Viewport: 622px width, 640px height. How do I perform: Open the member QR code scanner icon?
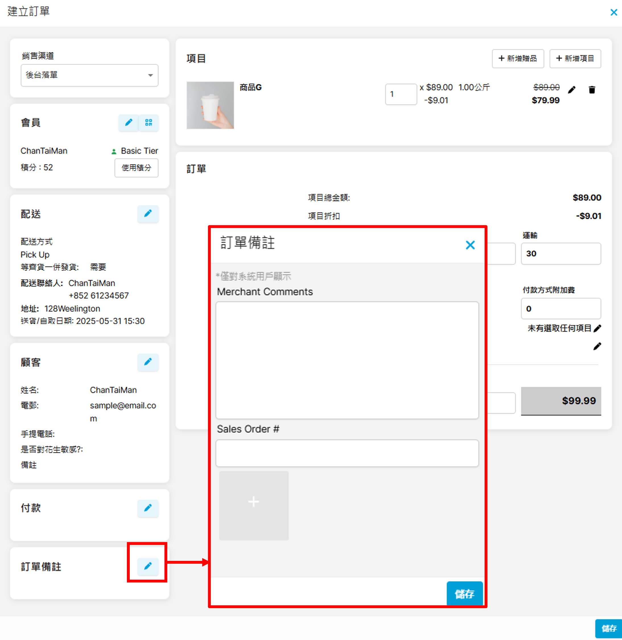tap(149, 123)
